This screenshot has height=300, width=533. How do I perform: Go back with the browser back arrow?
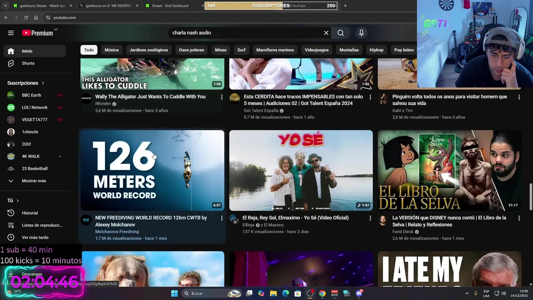6,17
